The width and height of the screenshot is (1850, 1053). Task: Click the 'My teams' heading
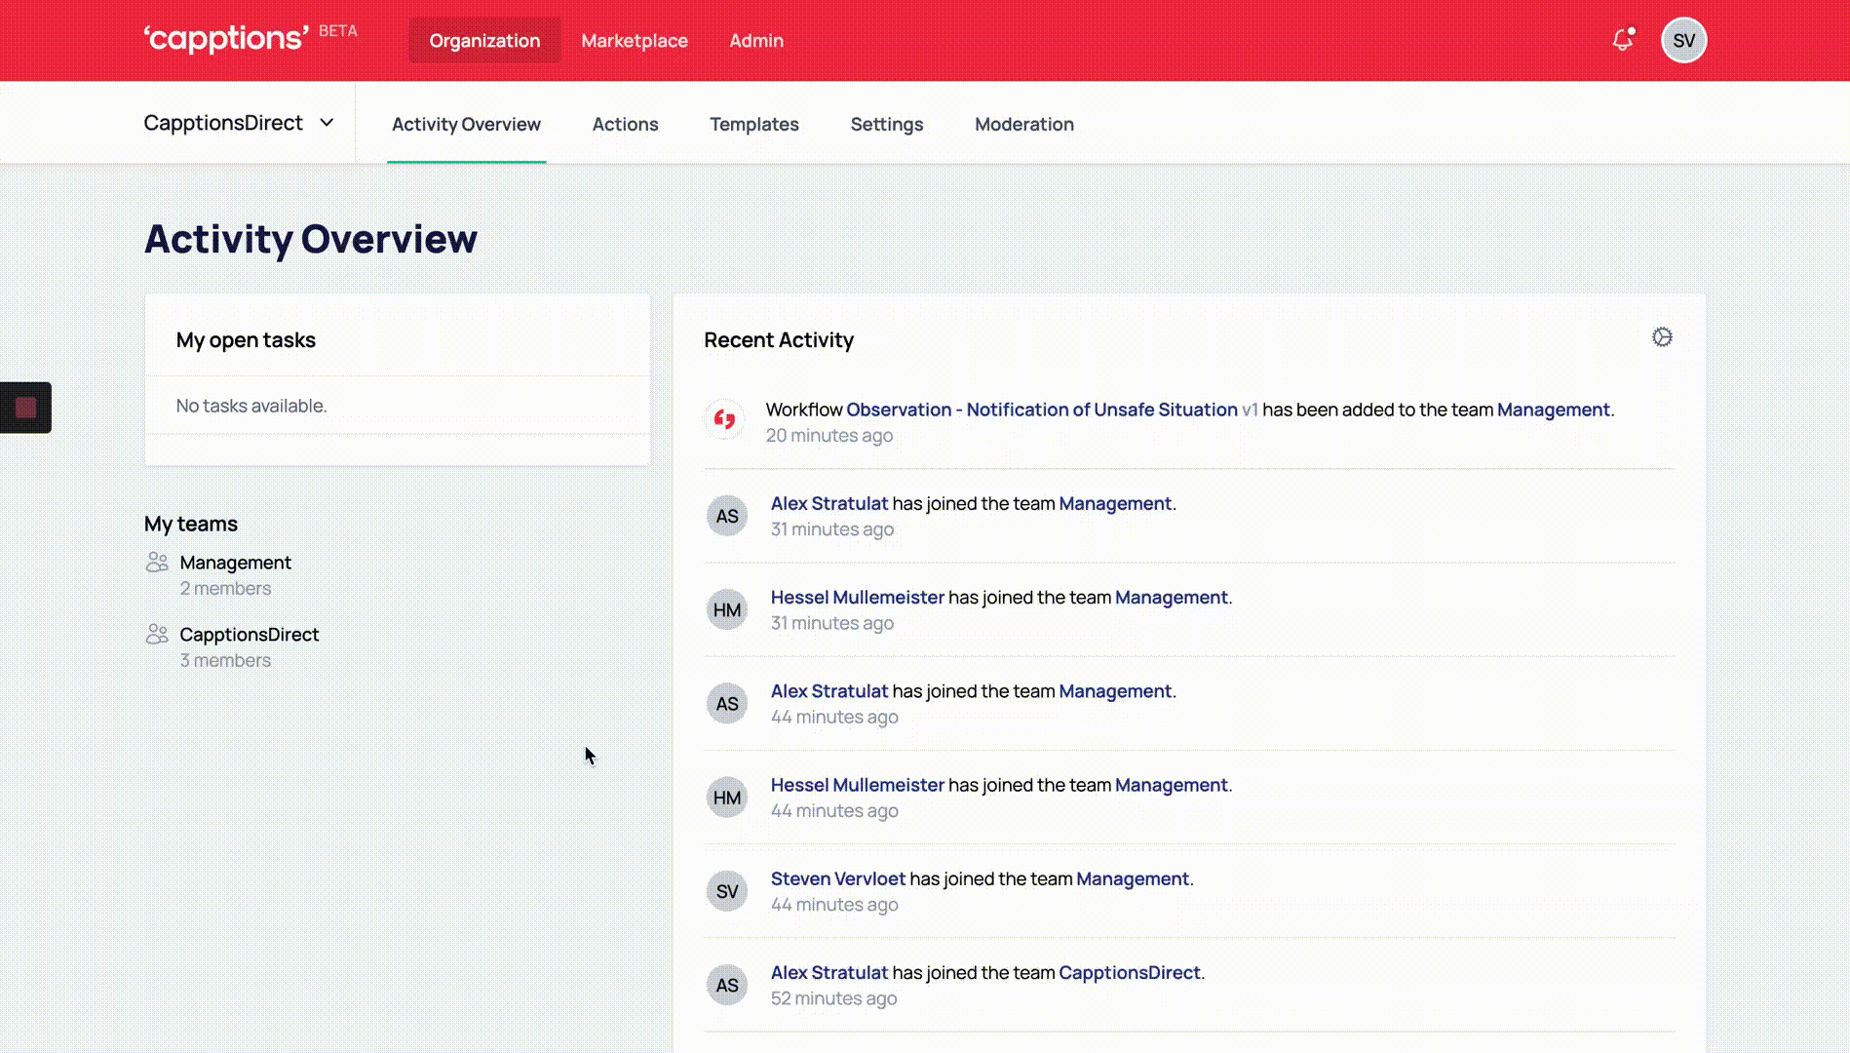coord(191,524)
